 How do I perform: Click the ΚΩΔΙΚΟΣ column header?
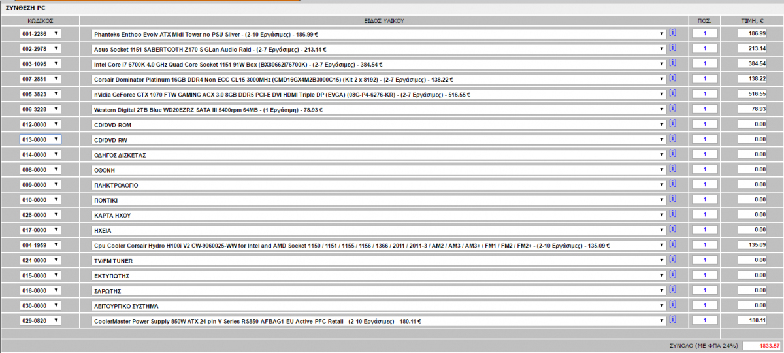pyautogui.click(x=41, y=21)
